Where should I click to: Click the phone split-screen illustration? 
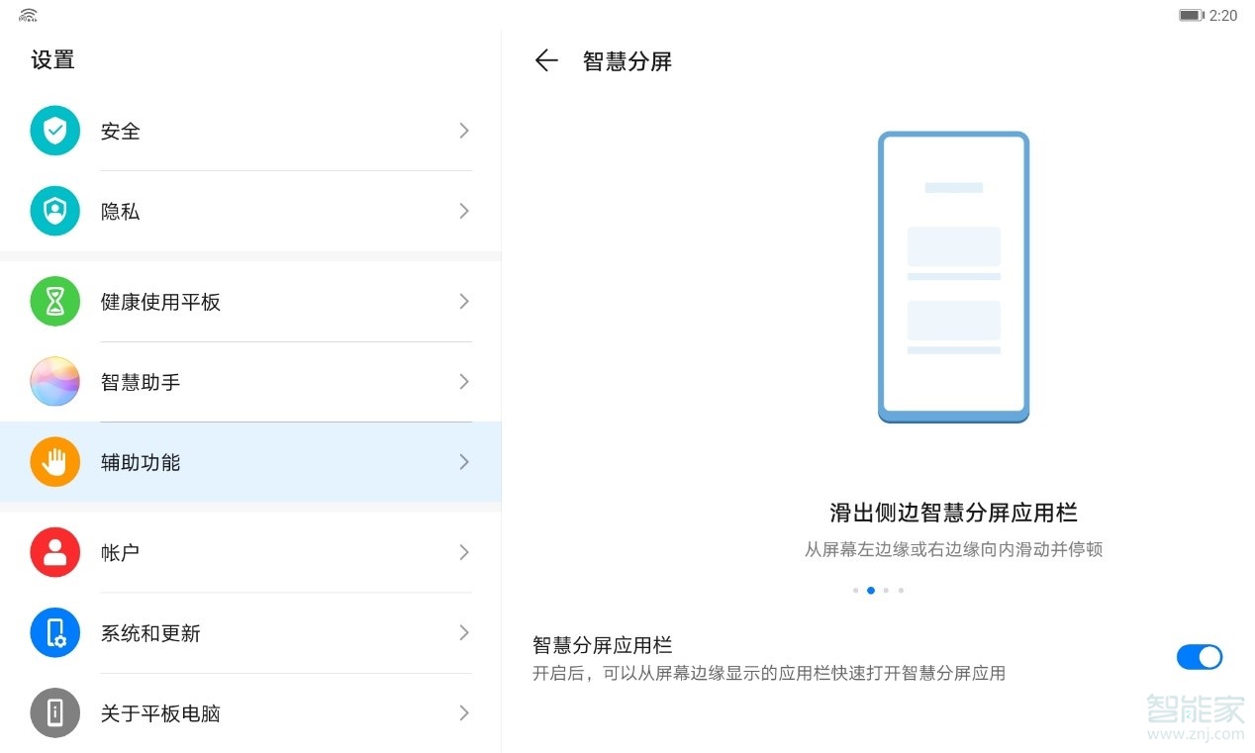tap(953, 275)
